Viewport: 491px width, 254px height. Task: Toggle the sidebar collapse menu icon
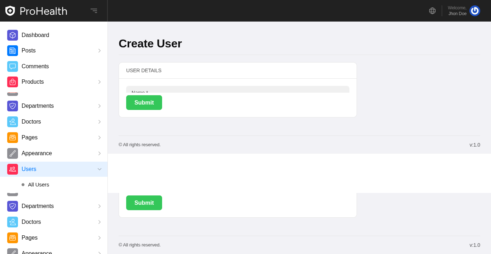94,11
